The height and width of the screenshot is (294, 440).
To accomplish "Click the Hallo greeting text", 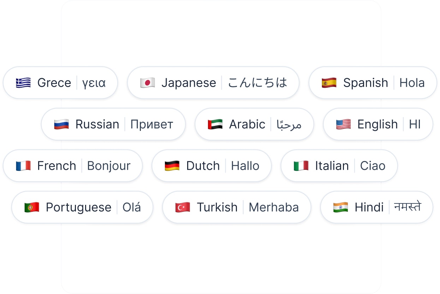I will tap(245, 166).
